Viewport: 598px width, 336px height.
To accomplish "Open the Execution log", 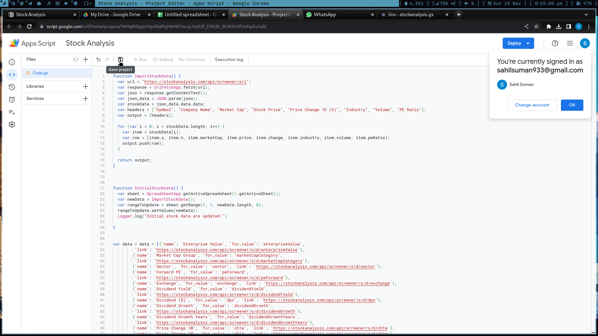I will point(229,59).
